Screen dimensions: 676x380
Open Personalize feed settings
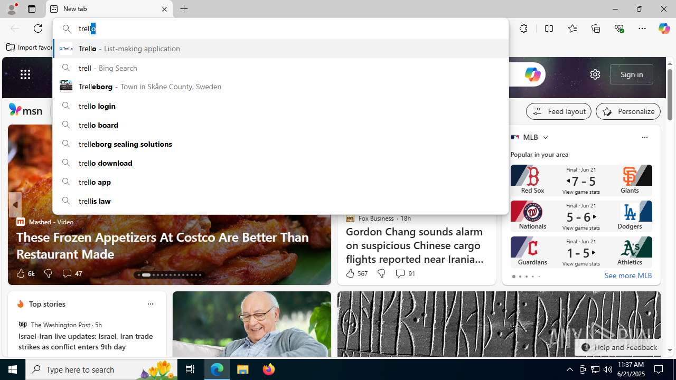(x=628, y=111)
